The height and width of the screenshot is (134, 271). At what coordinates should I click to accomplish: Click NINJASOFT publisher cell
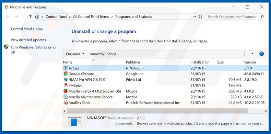(x=135, y=68)
